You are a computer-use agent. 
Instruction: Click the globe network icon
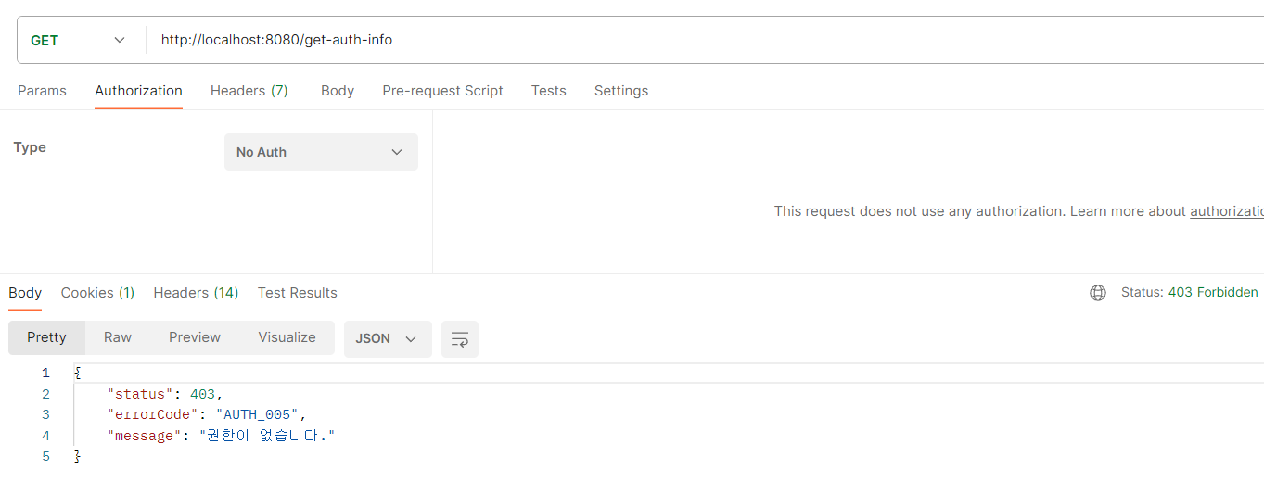click(1098, 293)
